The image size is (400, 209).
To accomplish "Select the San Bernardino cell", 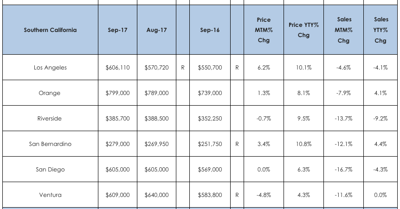I will pos(50,144).
